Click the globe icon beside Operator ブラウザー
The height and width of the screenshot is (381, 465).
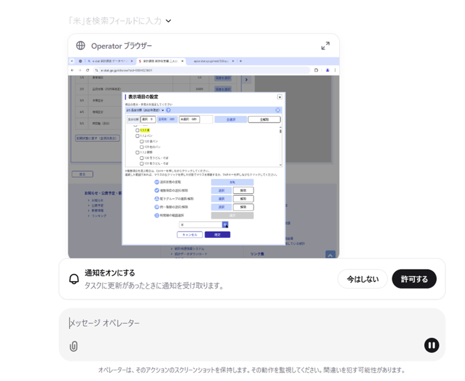pyautogui.click(x=81, y=46)
